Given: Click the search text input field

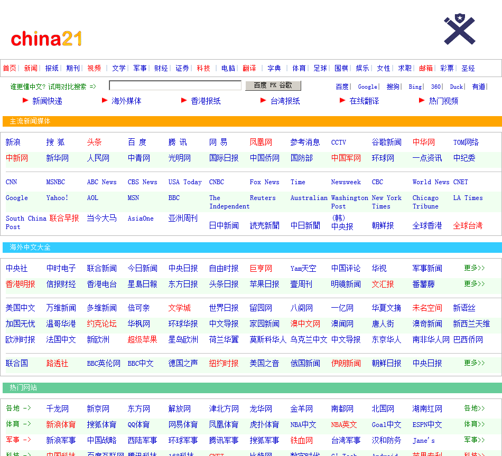Looking at the screenshot, I should (175, 85).
